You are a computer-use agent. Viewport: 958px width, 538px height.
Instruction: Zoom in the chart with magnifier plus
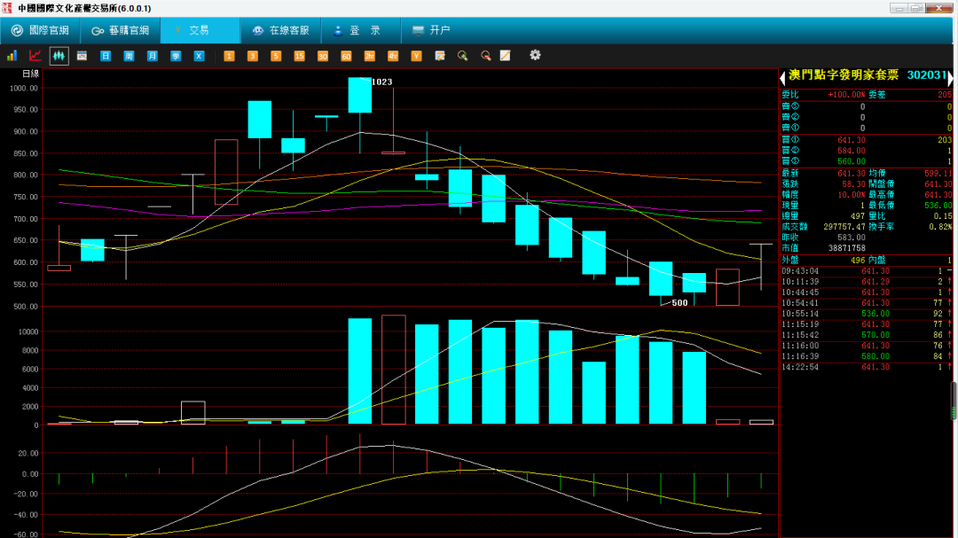462,56
